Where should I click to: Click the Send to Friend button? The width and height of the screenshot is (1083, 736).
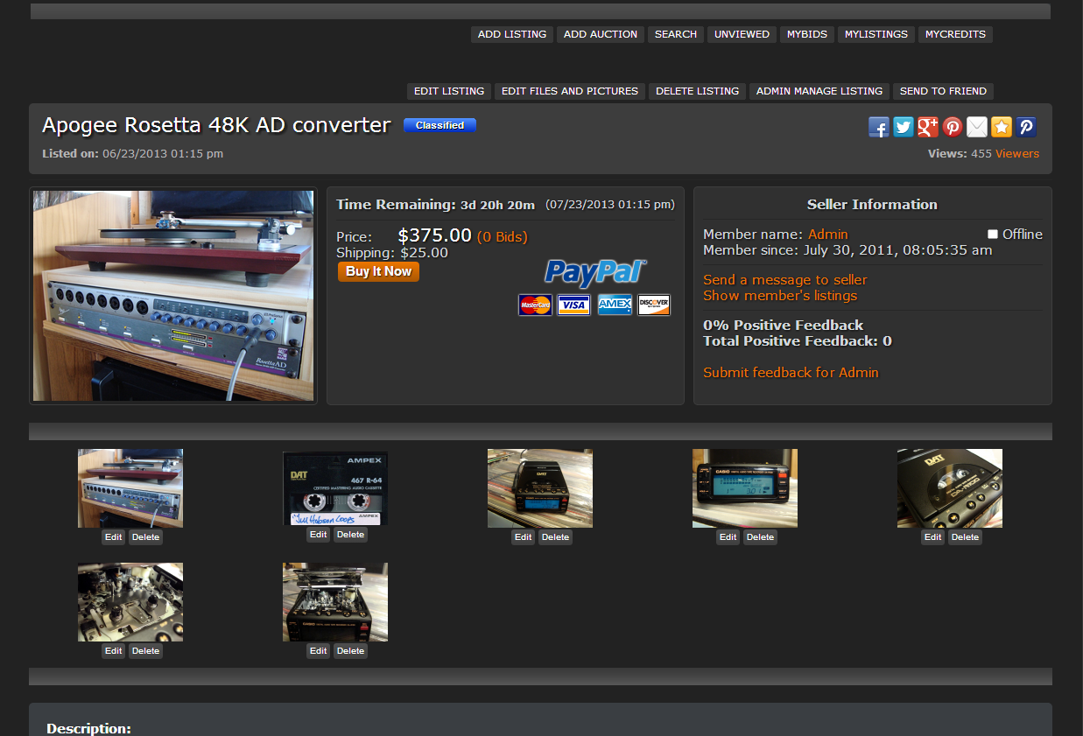(943, 91)
